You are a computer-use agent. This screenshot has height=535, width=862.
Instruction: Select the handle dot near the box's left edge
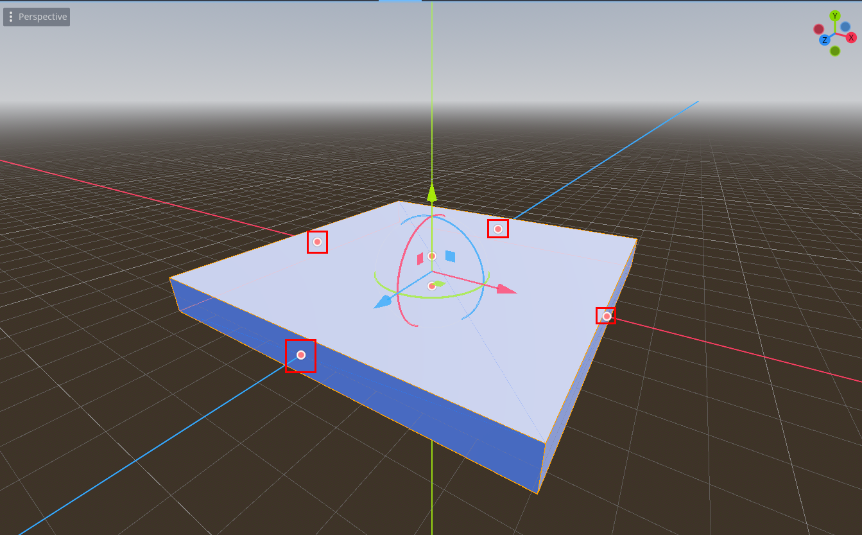click(317, 242)
